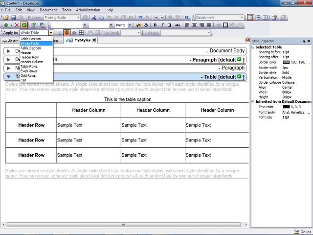
Task: Select Cell in the dropdown list
Action: [x=36, y=80]
